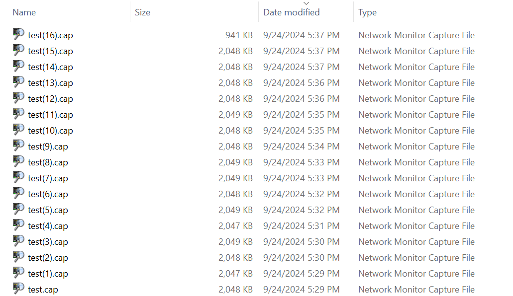
Task: Select the icon next to test(10).cap
Action: pyautogui.click(x=18, y=130)
